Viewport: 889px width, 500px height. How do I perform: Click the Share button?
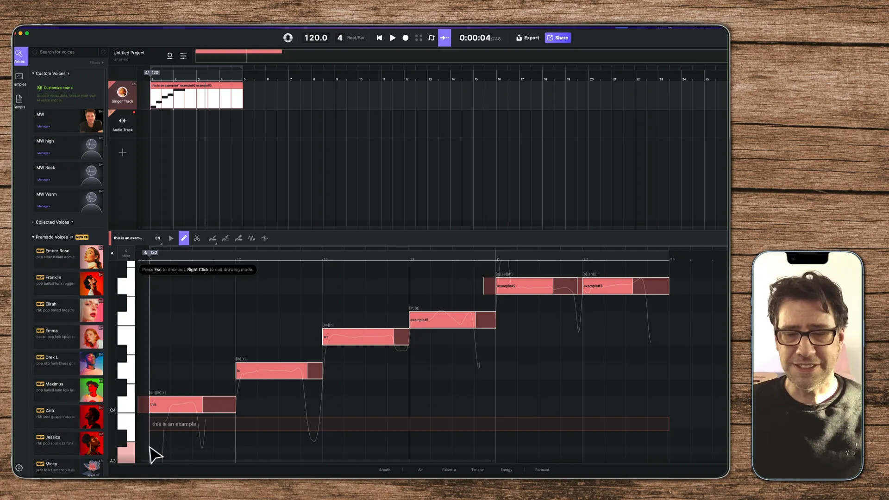point(557,37)
